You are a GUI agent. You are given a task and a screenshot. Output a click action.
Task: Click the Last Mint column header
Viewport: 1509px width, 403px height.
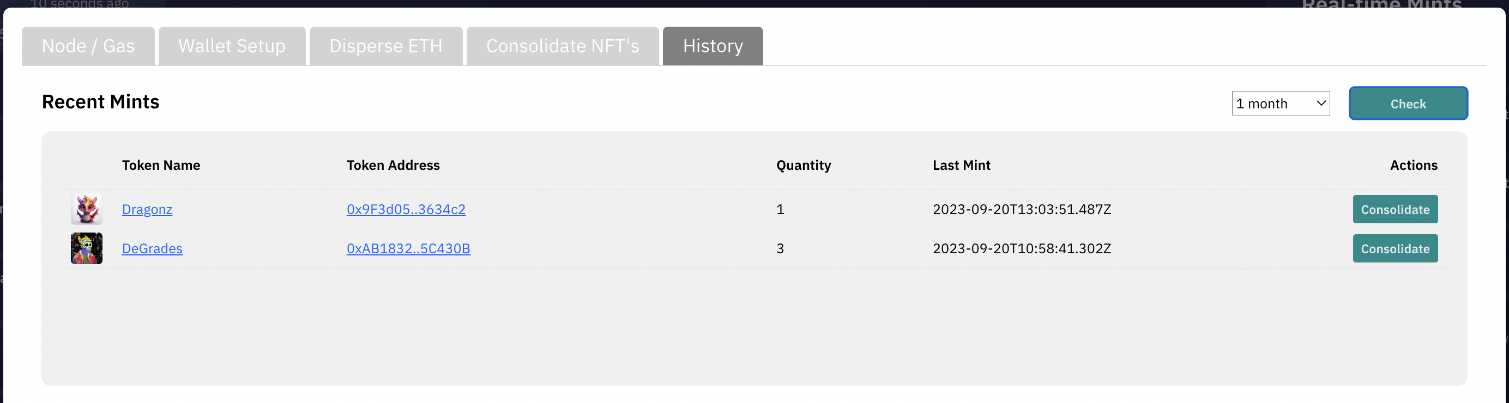(x=961, y=166)
